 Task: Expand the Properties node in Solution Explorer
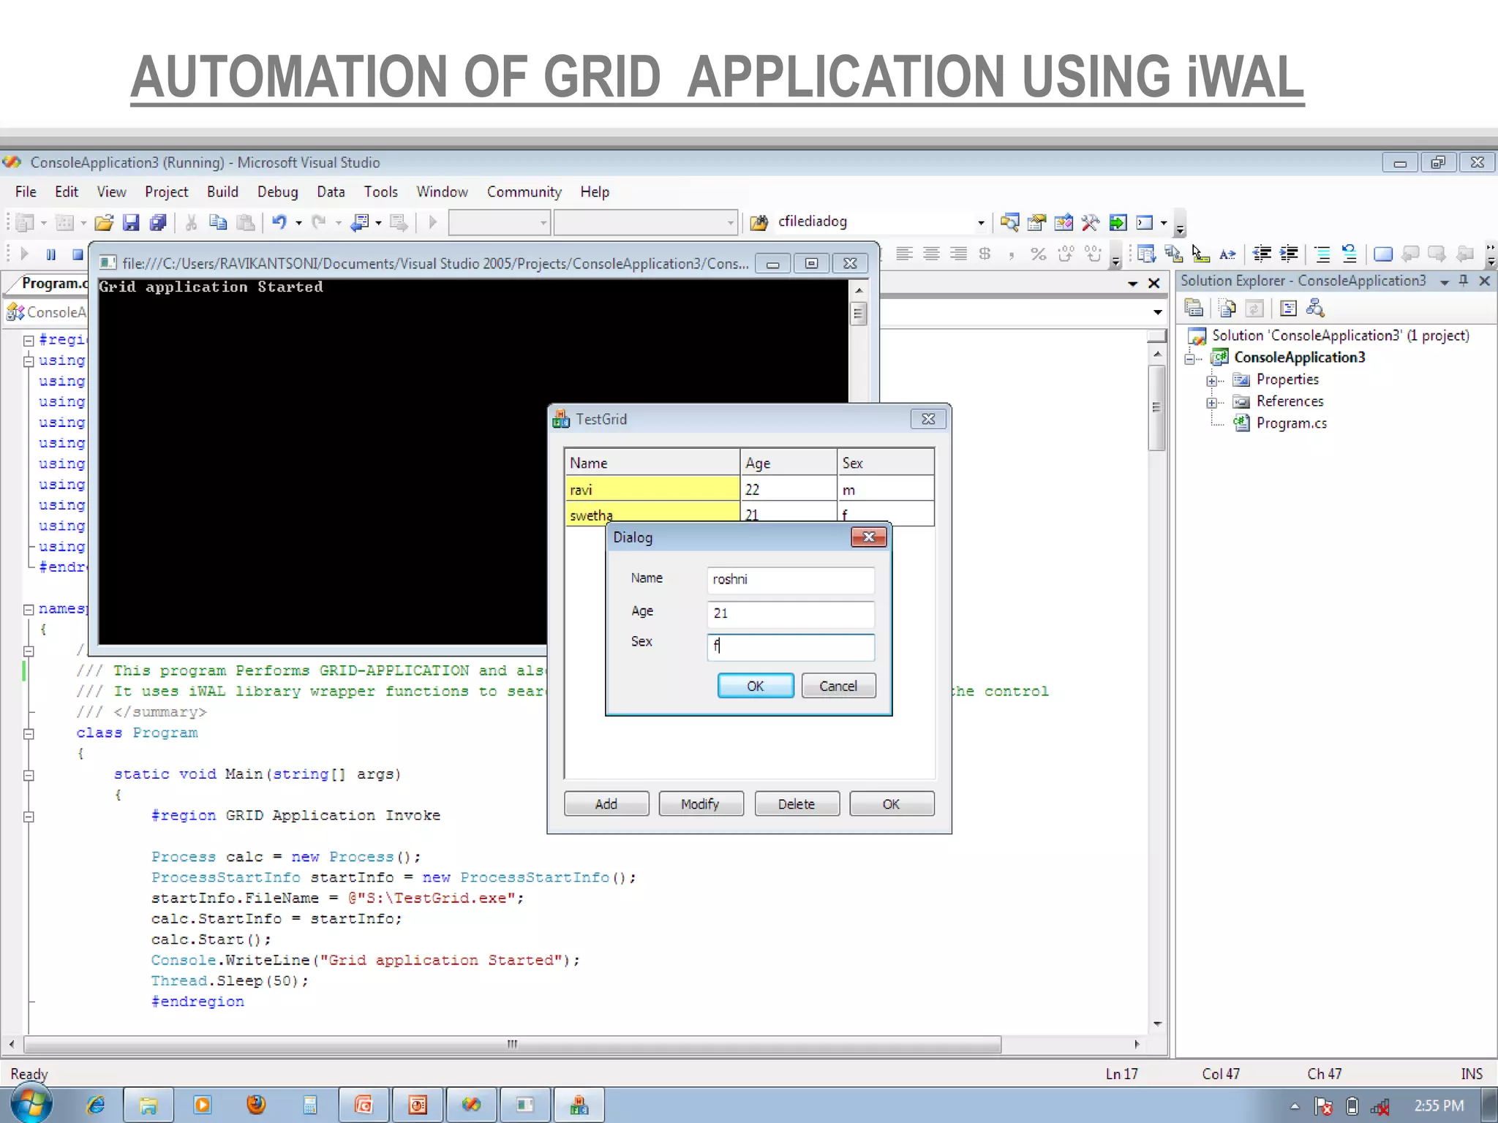point(1212,380)
